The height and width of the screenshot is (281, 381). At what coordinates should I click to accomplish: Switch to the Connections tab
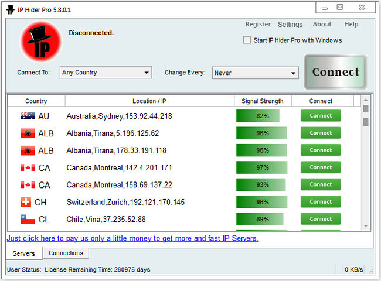point(66,253)
